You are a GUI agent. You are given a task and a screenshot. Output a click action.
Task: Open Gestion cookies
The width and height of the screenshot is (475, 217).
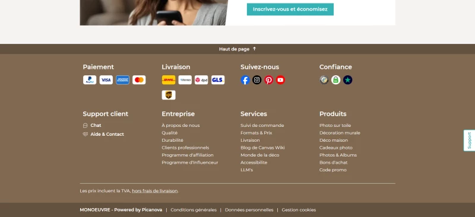[x=299, y=210]
